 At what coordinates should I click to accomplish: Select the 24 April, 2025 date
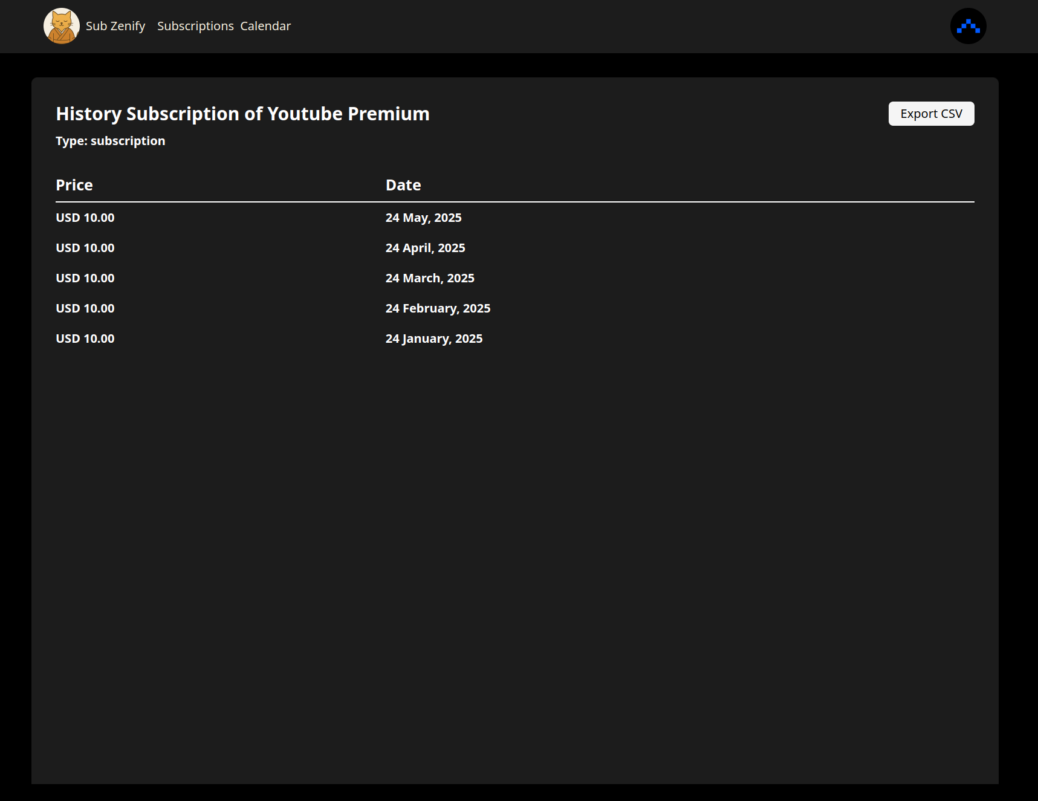point(425,248)
